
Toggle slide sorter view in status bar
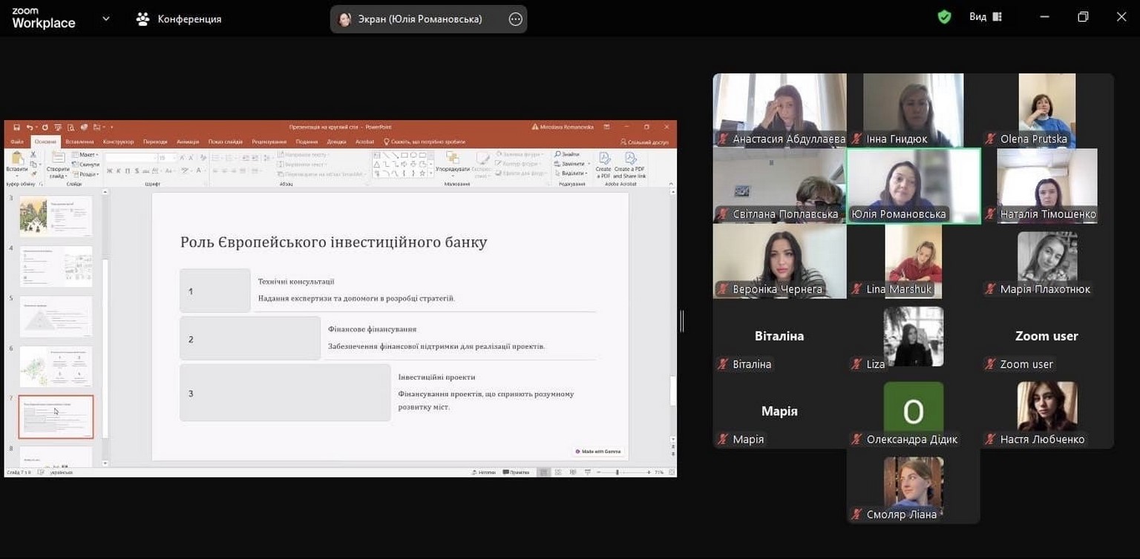[558, 472]
